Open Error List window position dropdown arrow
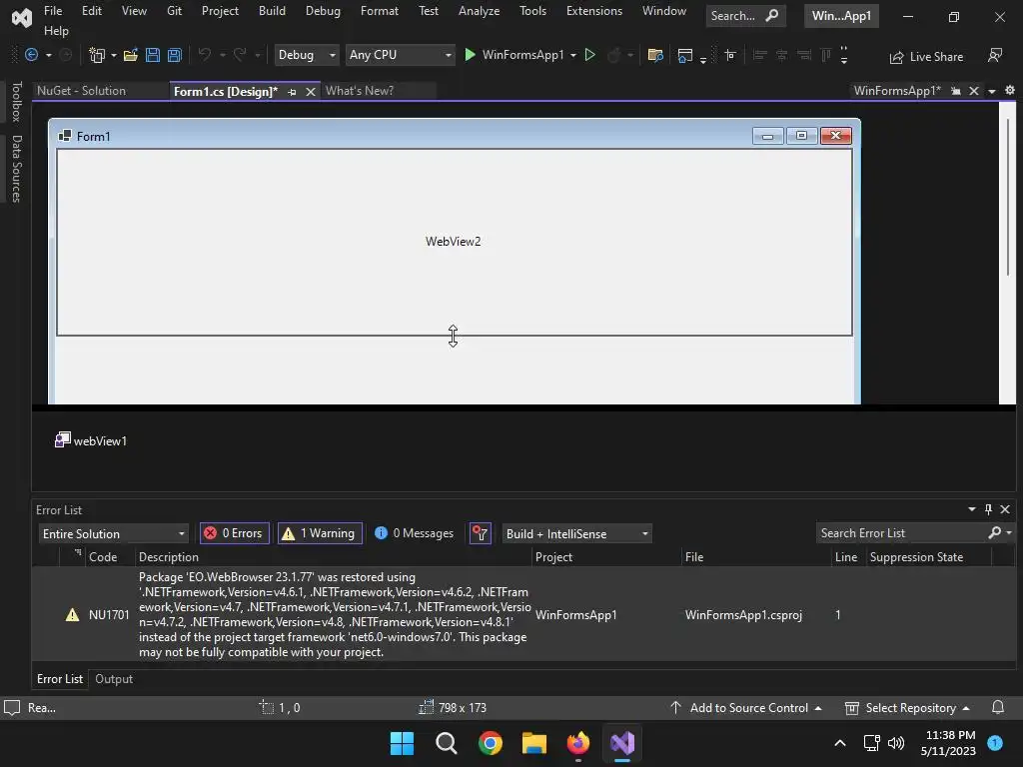The image size is (1023, 767). tap(971, 509)
